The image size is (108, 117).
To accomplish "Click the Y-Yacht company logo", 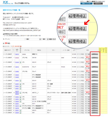I will (x=8, y=3).
